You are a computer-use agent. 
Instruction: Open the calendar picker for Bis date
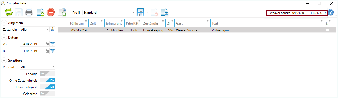(x=47, y=51)
